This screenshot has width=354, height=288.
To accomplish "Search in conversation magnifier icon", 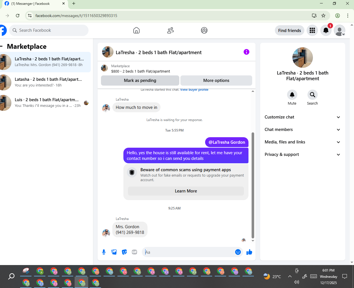I will click(312, 95).
